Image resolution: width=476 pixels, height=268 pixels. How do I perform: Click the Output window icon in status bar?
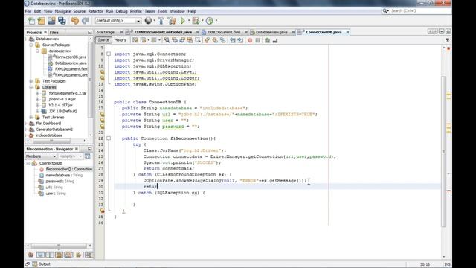tap(35, 264)
